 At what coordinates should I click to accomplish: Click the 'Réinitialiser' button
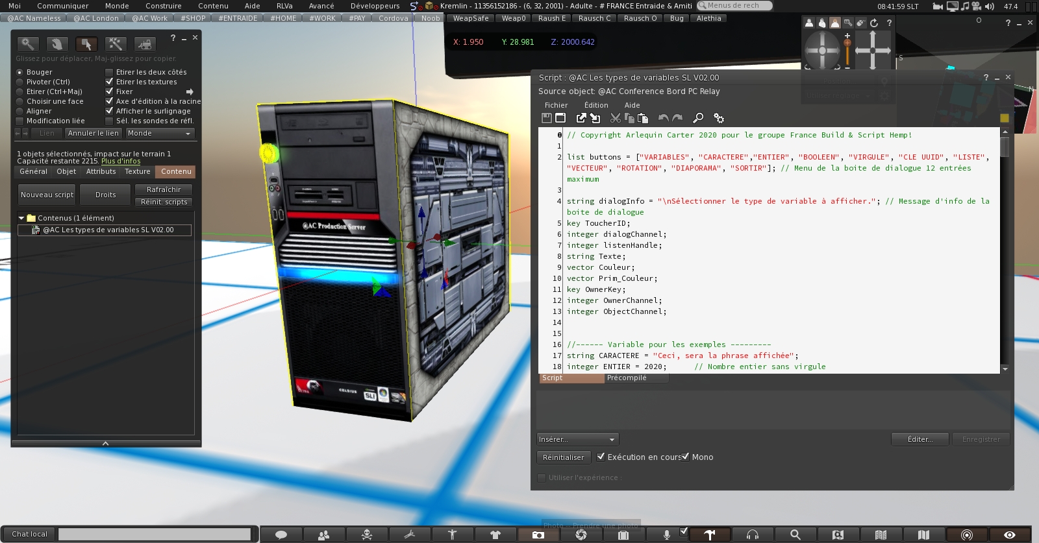(x=563, y=457)
